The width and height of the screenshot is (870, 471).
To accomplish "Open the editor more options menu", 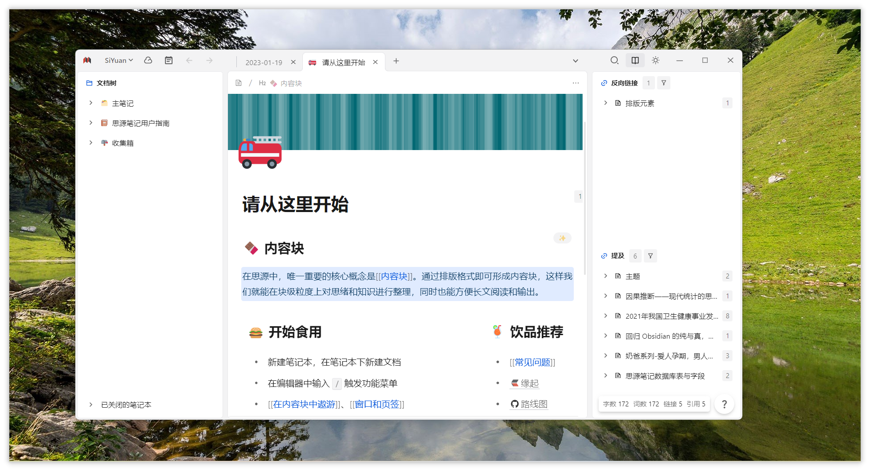I will [576, 83].
